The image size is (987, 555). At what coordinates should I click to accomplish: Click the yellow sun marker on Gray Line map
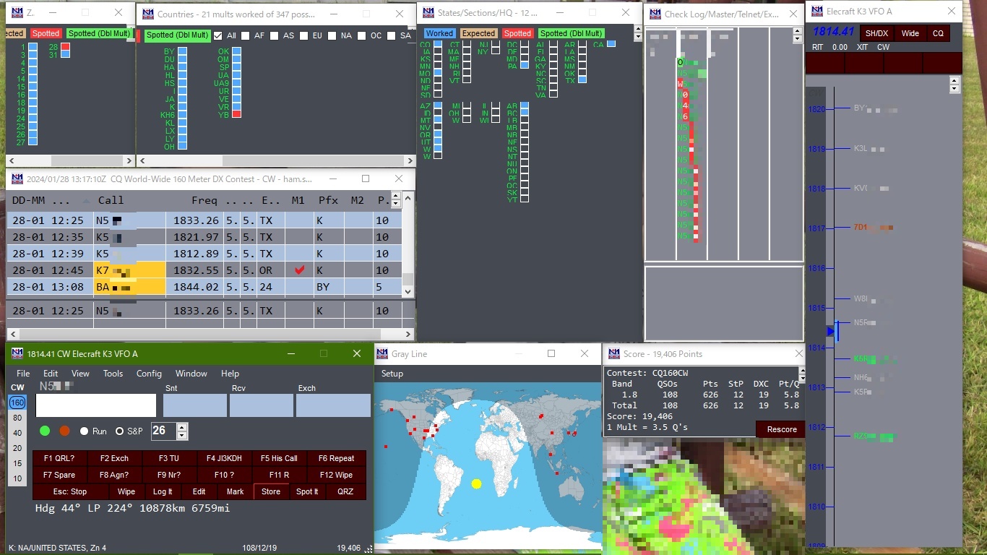(476, 483)
